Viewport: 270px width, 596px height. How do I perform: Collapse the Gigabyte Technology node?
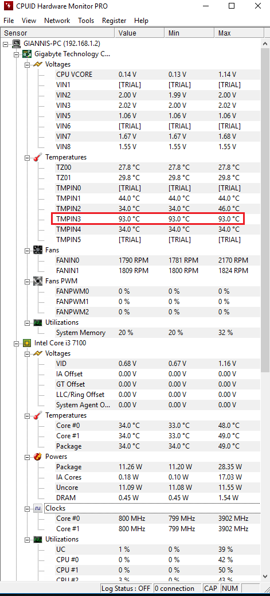tap(16, 54)
